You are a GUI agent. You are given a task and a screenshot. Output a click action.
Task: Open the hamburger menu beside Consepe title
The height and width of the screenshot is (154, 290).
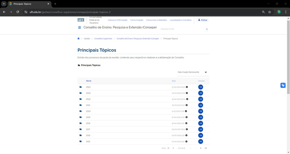[79, 27]
